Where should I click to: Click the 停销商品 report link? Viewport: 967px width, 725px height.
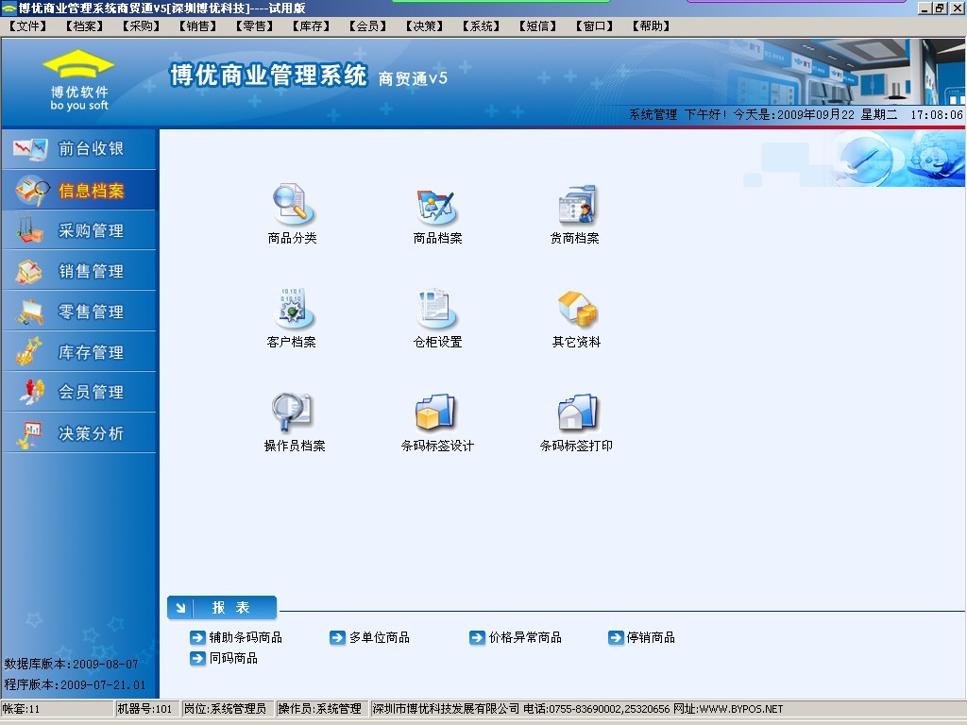(x=650, y=637)
